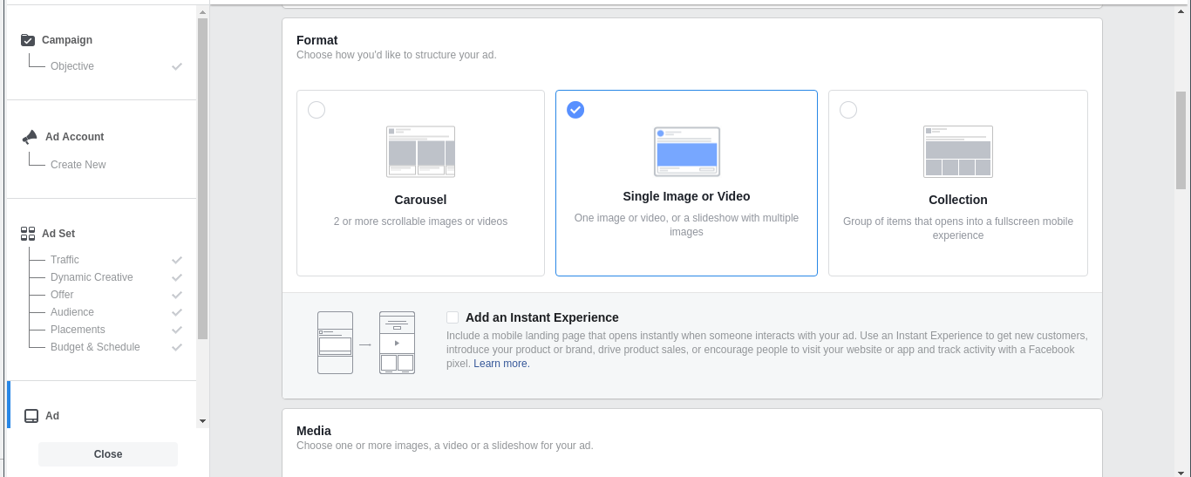Click 'Group of items that opens' description
The image size is (1191, 477).
tap(958, 228)
